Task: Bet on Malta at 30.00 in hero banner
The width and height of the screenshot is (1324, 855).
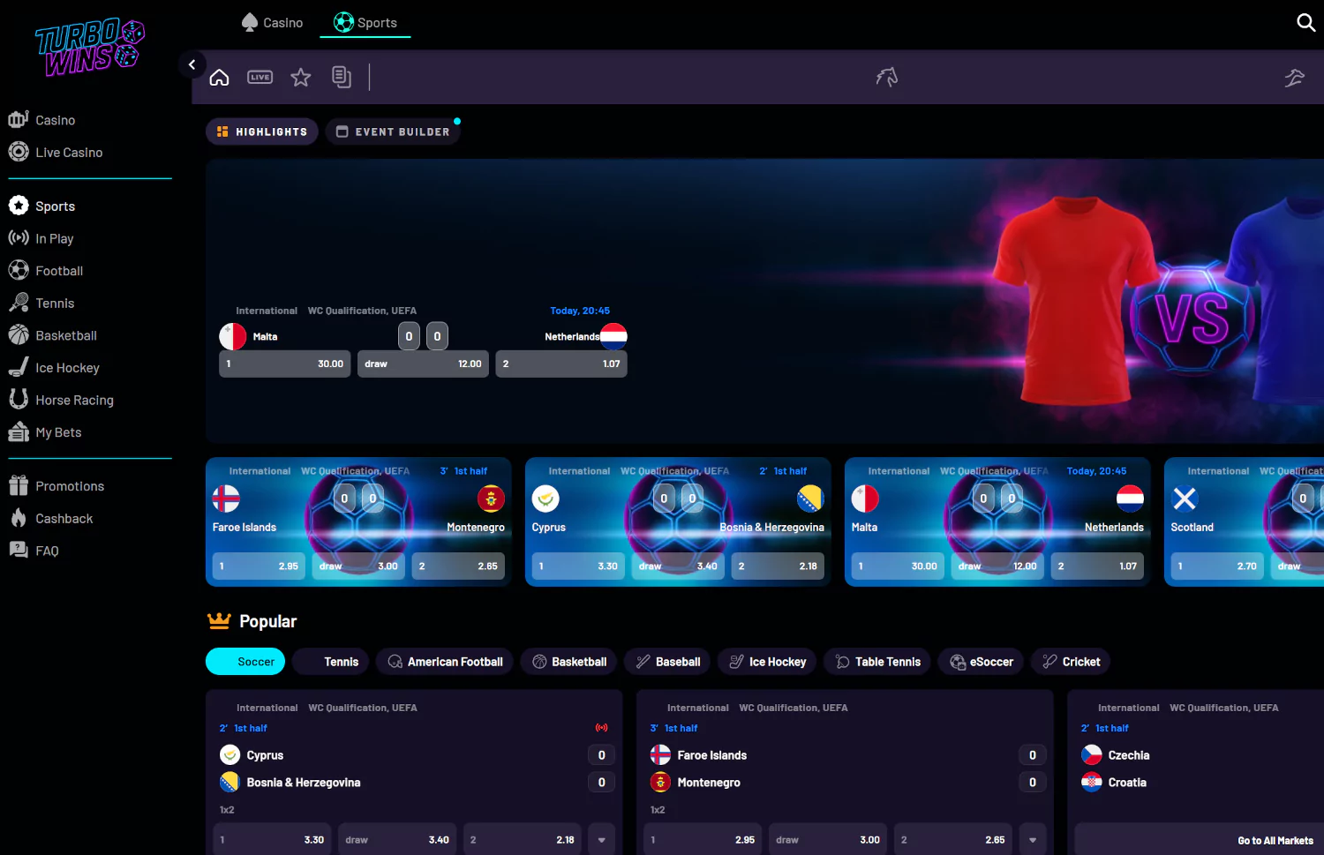Action: 285,364
